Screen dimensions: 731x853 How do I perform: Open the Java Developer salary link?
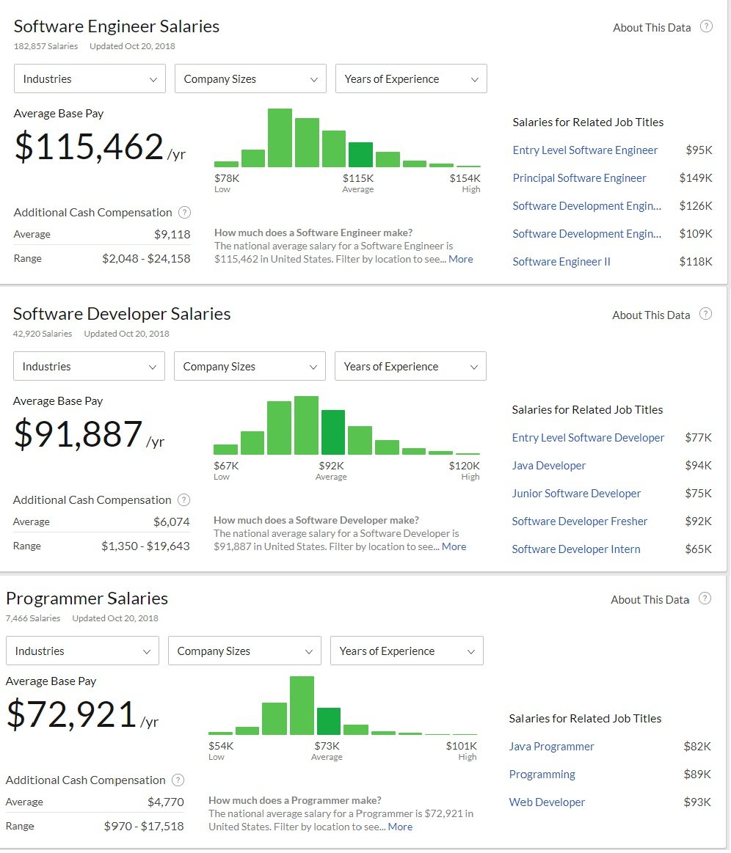tap(549, 465)
